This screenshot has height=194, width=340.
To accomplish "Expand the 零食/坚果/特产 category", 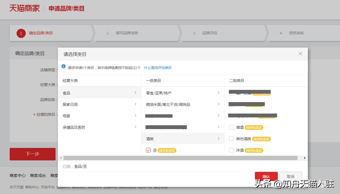I will coord(218,93).
